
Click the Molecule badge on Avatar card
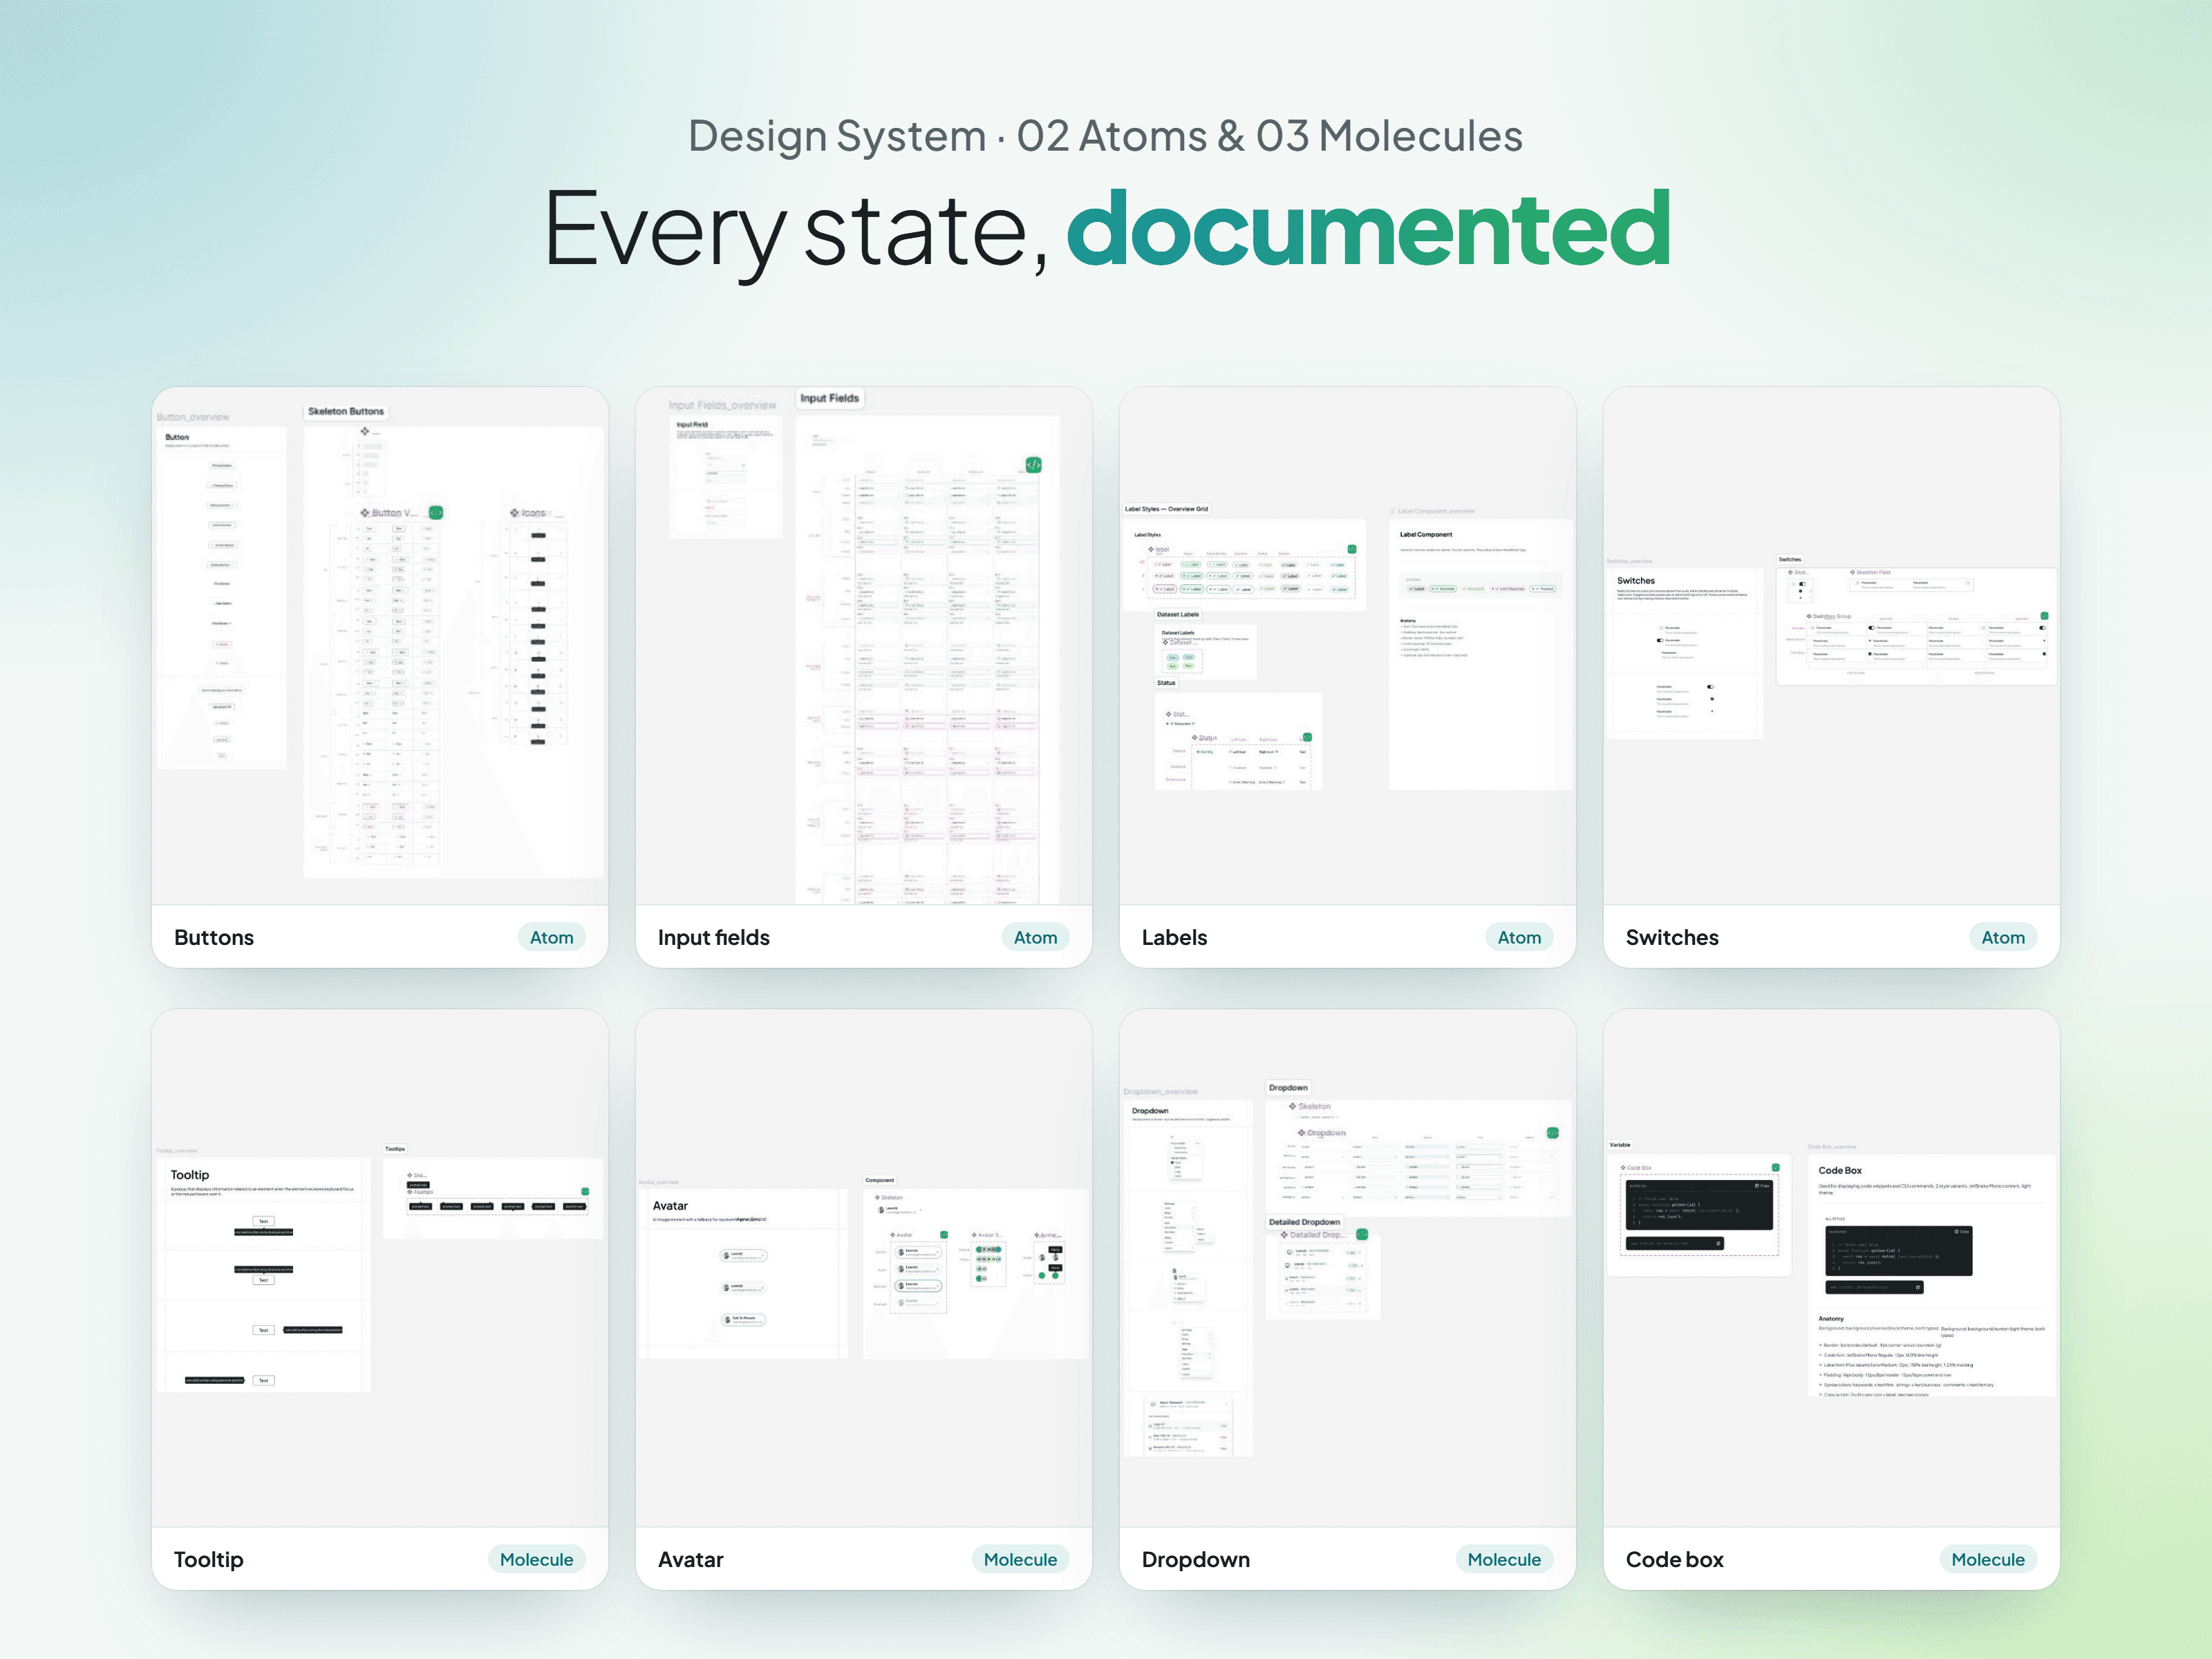(1021, 1559)
